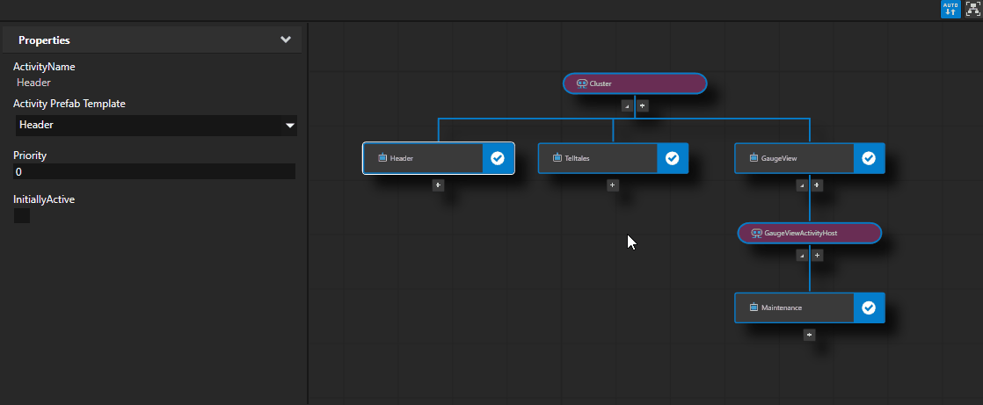The height and width of the screenshot is (405, 983).
Task: Click the fit-to-view icon at top right
Action: click(972, 9)
